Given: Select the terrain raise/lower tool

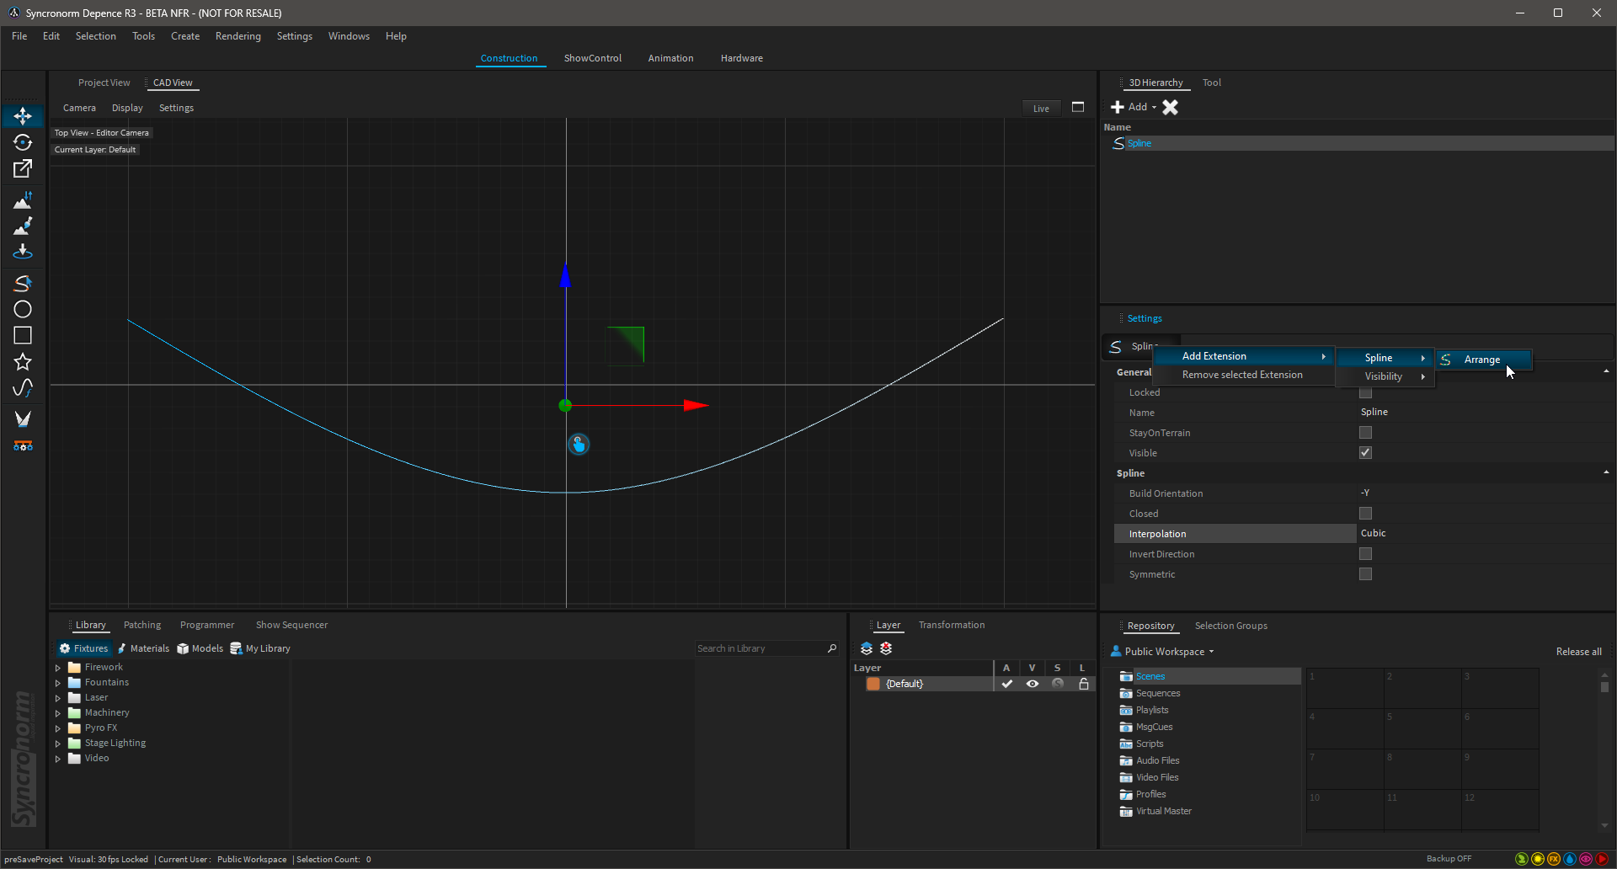Looking at the screenshot, I should [23, 200].
